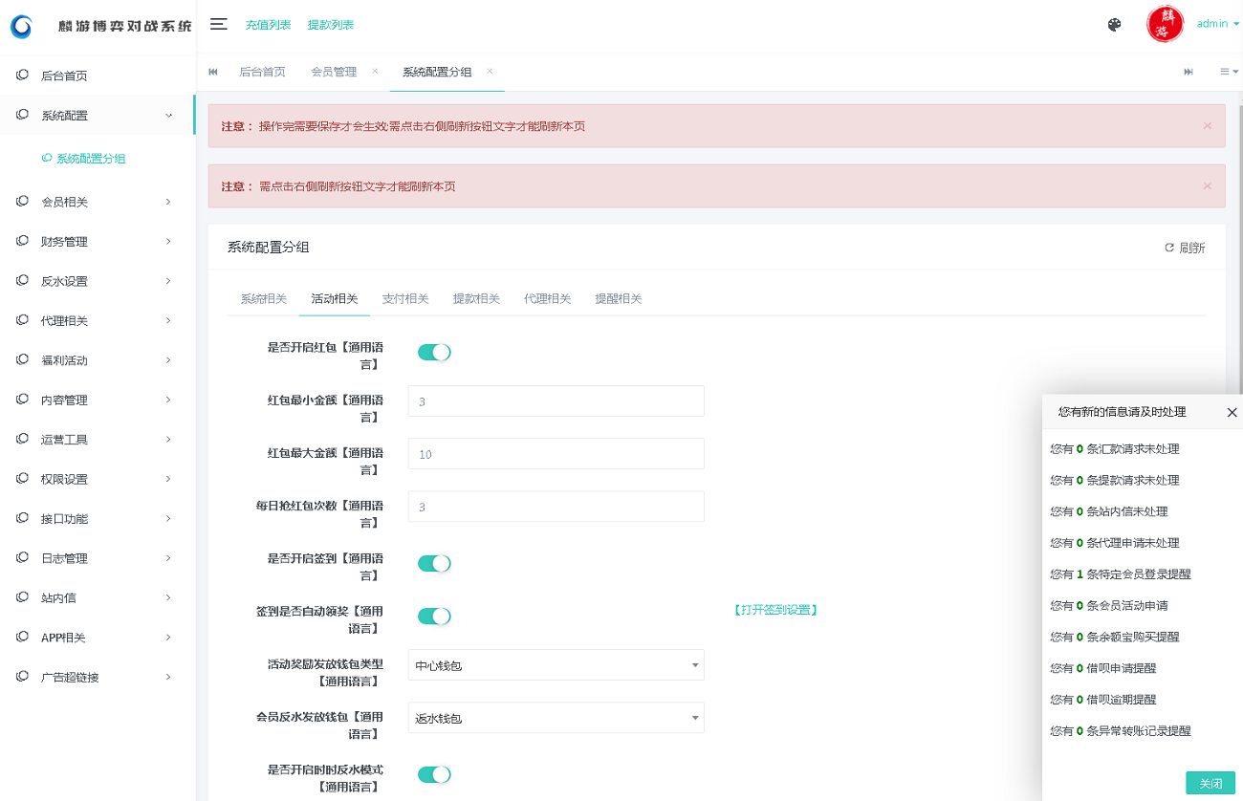The height and width of the screenshot is (801, 1243).
Task: Click the right tab scroll arrow icon
Action: pyautogui.click(x=1188, y=71)
